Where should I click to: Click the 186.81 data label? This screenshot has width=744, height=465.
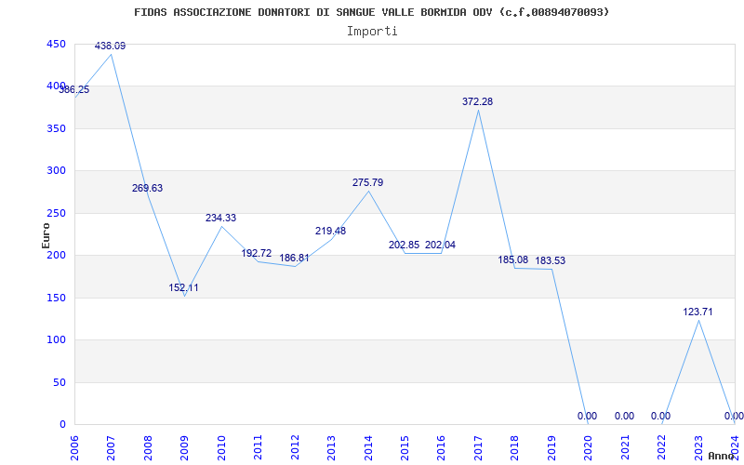pyautogui.click(x=294, y=259)
